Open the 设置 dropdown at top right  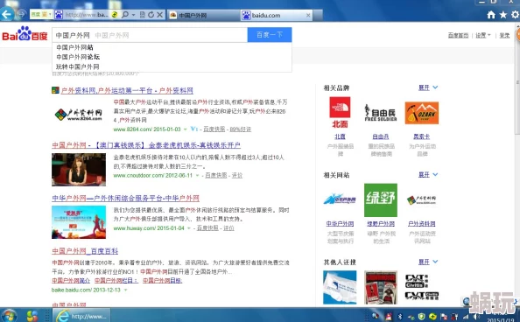[x=483, y=35]
